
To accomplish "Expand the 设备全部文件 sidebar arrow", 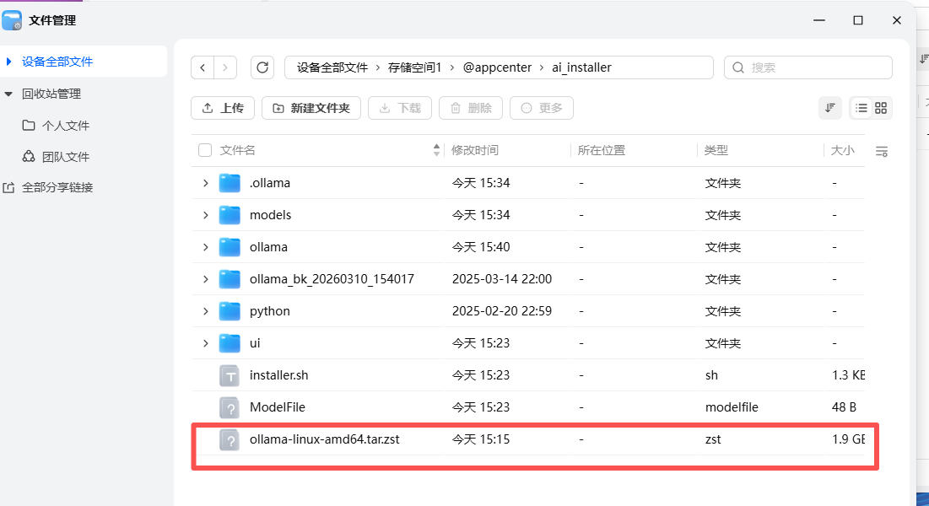I will coord(8,62).
